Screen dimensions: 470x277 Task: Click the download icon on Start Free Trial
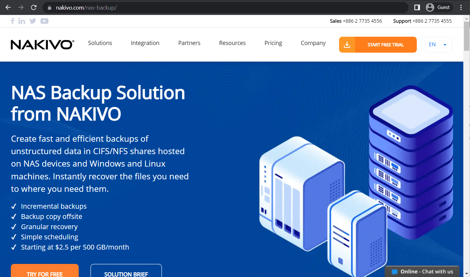click(x=347, y=45)
